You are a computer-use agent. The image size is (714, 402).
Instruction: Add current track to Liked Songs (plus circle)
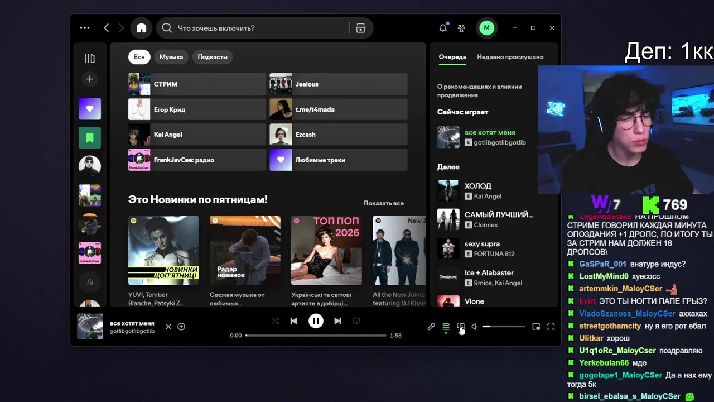[x=181, y=327]
